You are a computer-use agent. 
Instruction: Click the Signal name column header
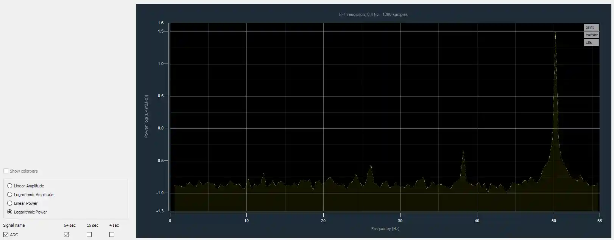[x=14, y=225]
